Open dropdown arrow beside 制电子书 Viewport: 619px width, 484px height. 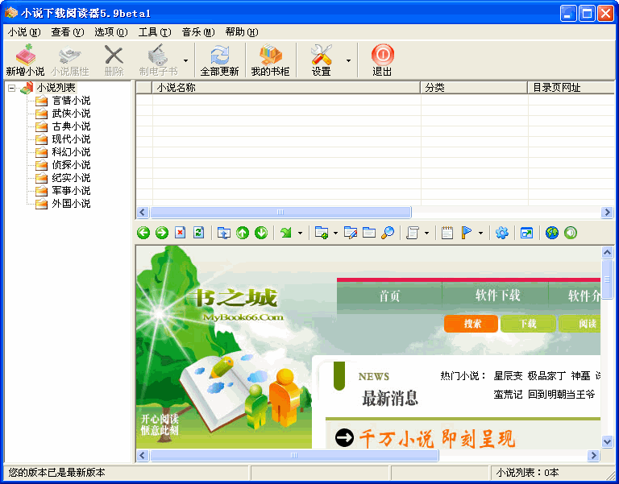[x=185, y=60]
